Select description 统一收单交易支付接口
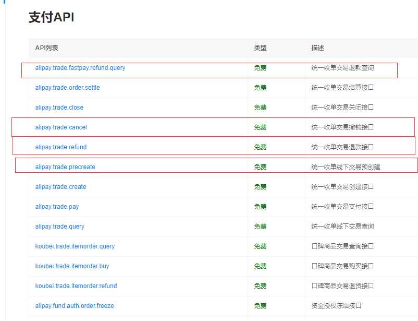The width and height of the screenshot is (418, 321). pos(342,207)
